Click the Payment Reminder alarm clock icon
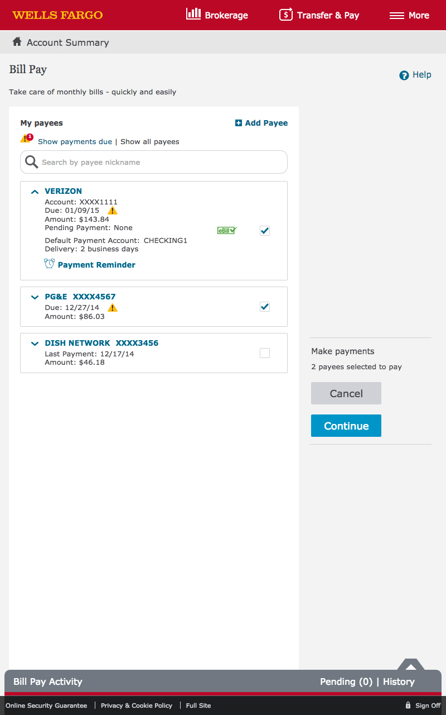 coord(50,264)
